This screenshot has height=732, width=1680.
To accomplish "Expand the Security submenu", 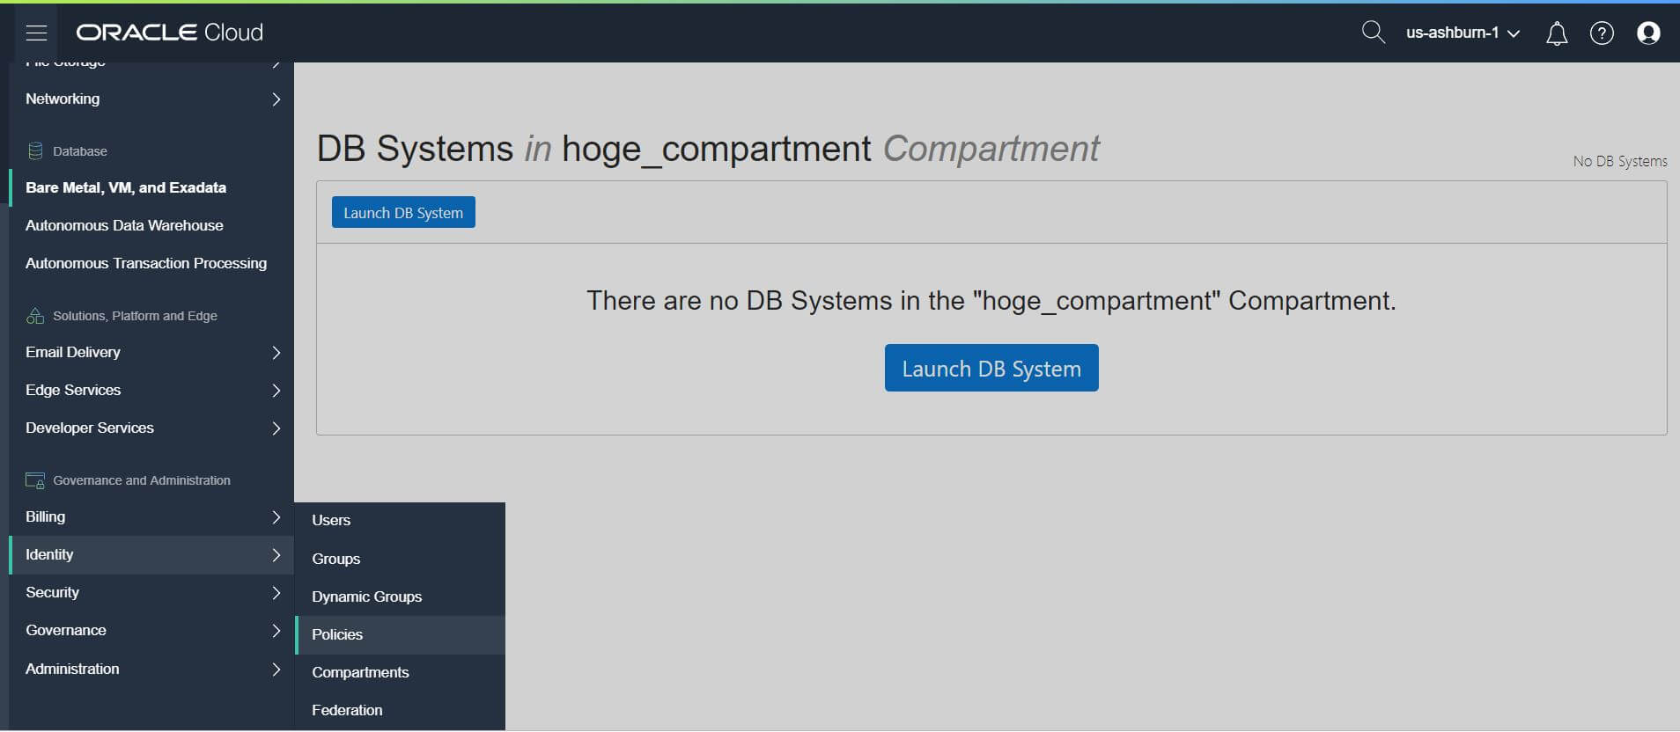I will (150, 593).
